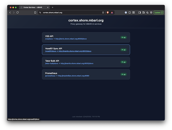Follow the Tator Bulk API docs link
The image size is (172, 130).
69,63
